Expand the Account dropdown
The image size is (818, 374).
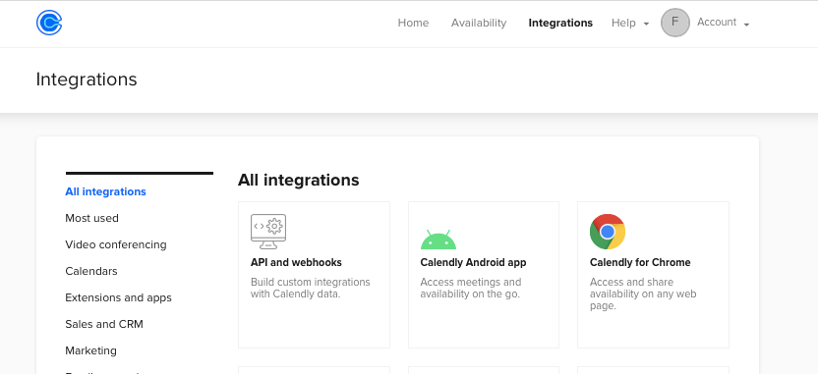pyautogui.click(x=723, y=23)
